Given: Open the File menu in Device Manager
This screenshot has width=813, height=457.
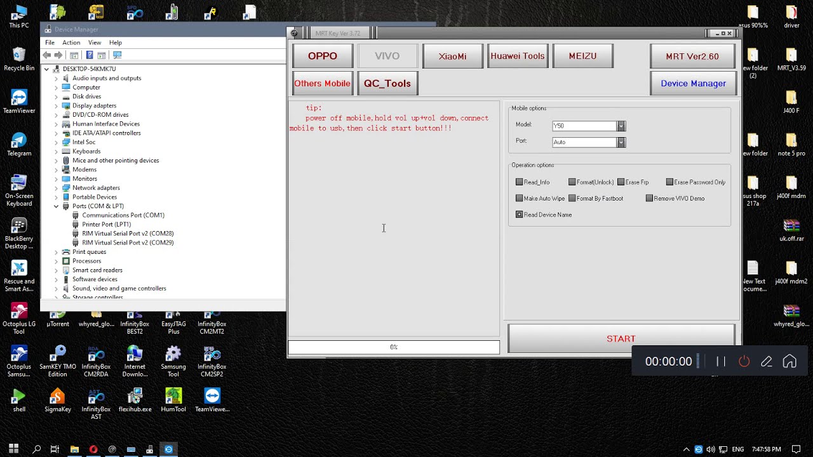Looking at the screenshot, I should coord(50,43).
